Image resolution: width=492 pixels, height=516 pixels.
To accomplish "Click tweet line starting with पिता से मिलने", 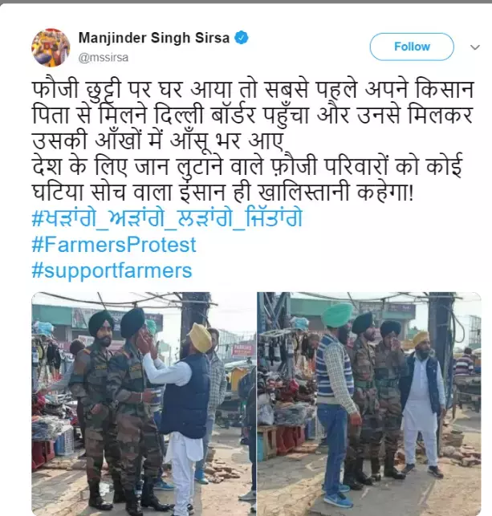I will coord(252,115).
